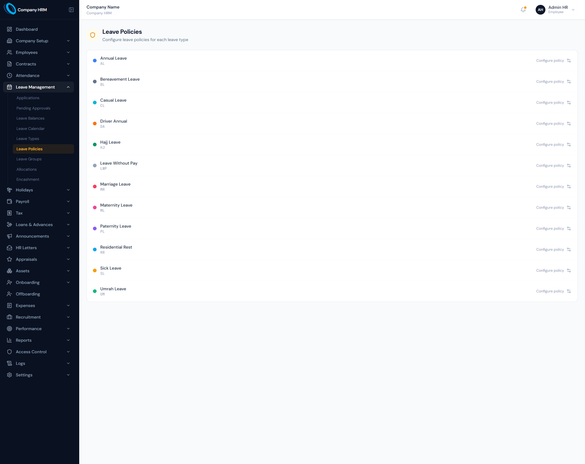This screenshot has width=585, height=464.
Task: Collapse the Leave Management section chevron
Action: [68, 87]
